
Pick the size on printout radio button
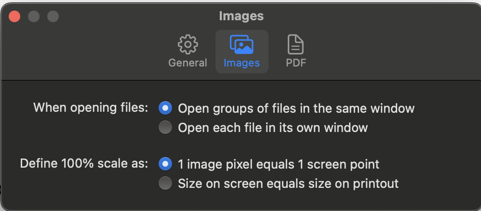tap(165, 184)
